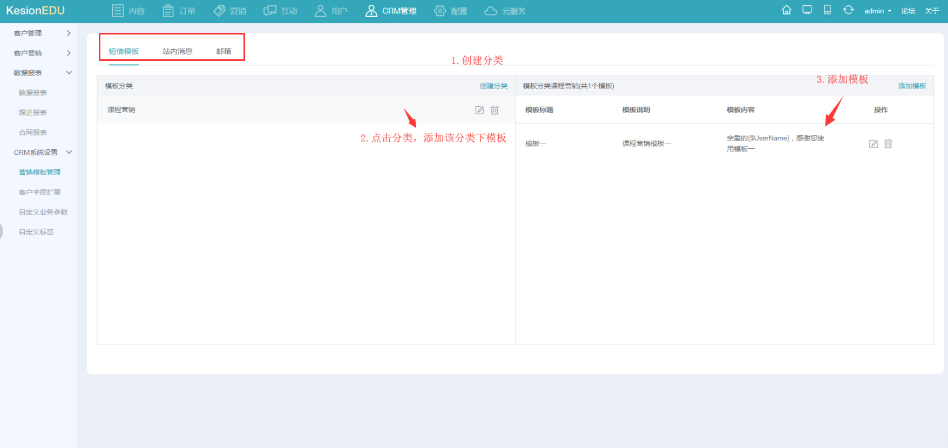948x448 pixels.
Task: Delete the 模板一 template row
Action: [x=888, y=144]
